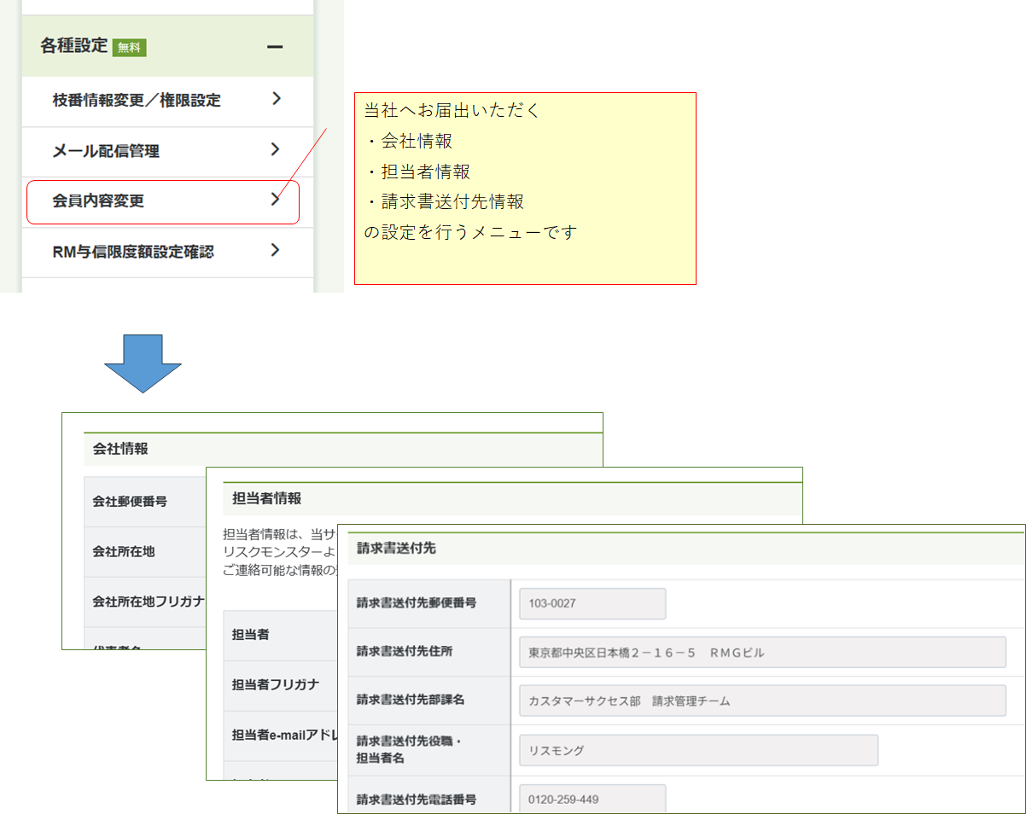Screen dimensions: 1026x814
Task: Click the 担当者名 field containing リスモング
Action: coord(697,751)
